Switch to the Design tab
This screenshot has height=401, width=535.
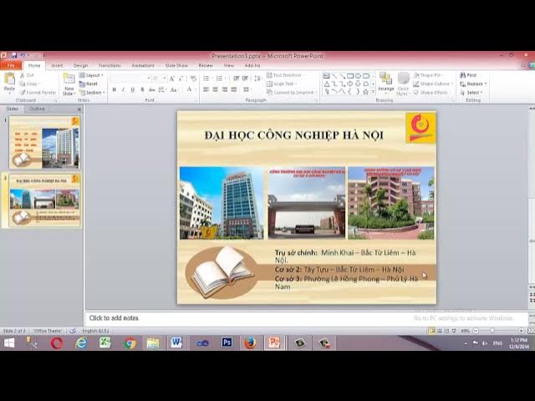point(80,65)
